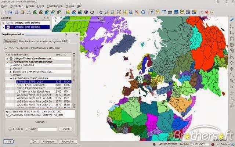Expand the highlighted vmap0: bnd_polbnd layer
The image size is (235, 147).
coord(3,27)
